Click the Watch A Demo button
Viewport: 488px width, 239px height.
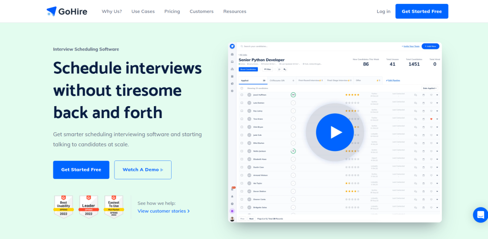[143, 169]
